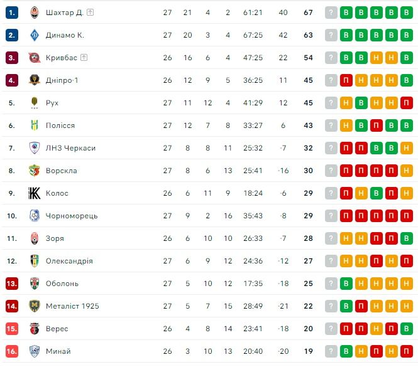The image size is (418, 367).
Task: Click Ворскла's gray next-match question badge
Action: coord(331,171)
